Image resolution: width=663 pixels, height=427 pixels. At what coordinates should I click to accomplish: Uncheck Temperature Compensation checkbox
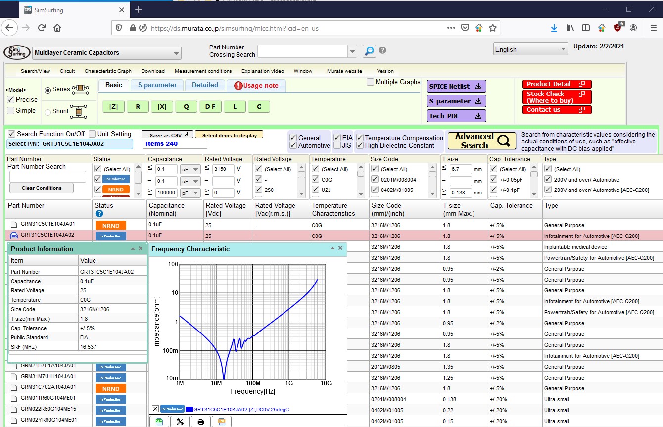click(360, 138)
